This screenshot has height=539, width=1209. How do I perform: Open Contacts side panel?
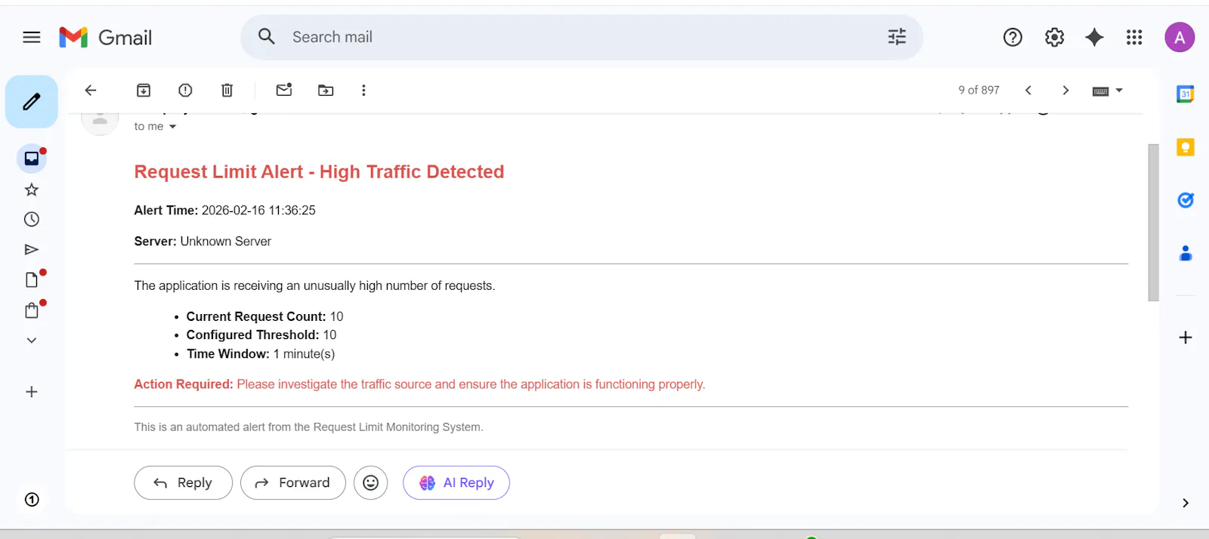point(1186,254)
